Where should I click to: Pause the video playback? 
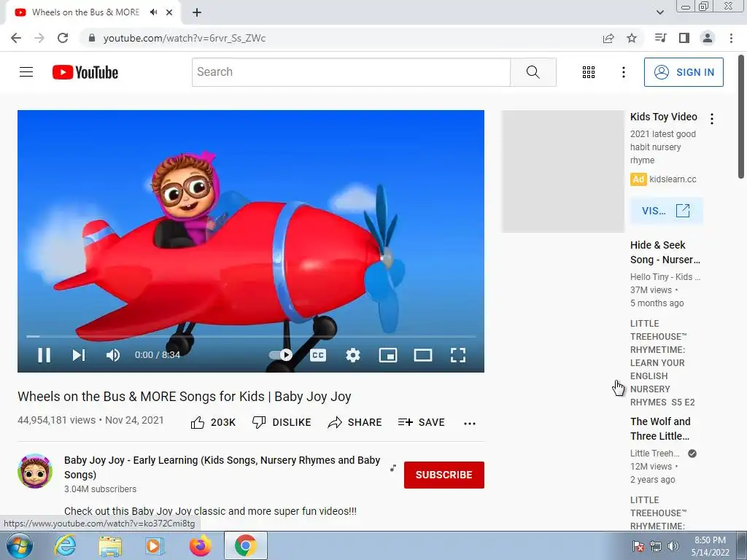click(44, 355)
